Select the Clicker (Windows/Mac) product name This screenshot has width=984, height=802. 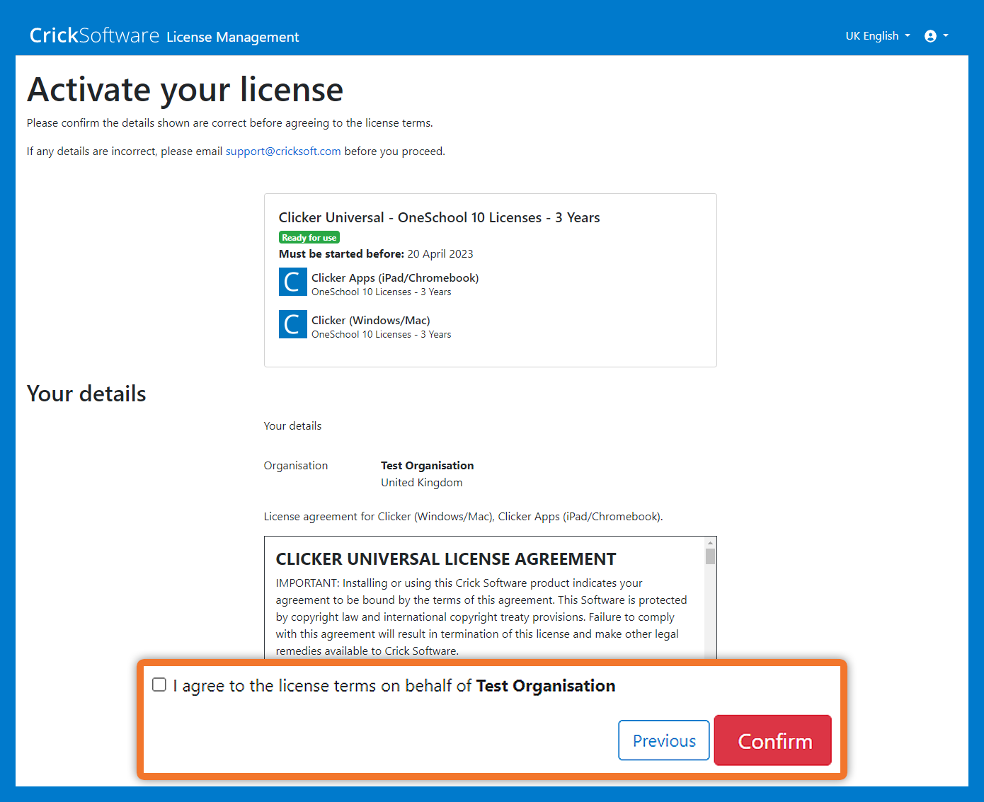pos(370,321)
